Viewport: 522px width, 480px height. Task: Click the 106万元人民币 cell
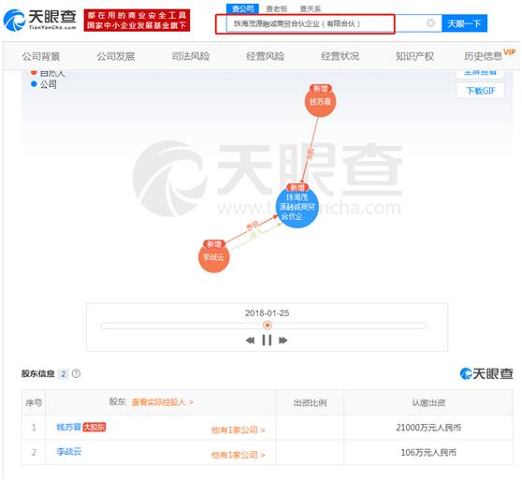(428, 452)
